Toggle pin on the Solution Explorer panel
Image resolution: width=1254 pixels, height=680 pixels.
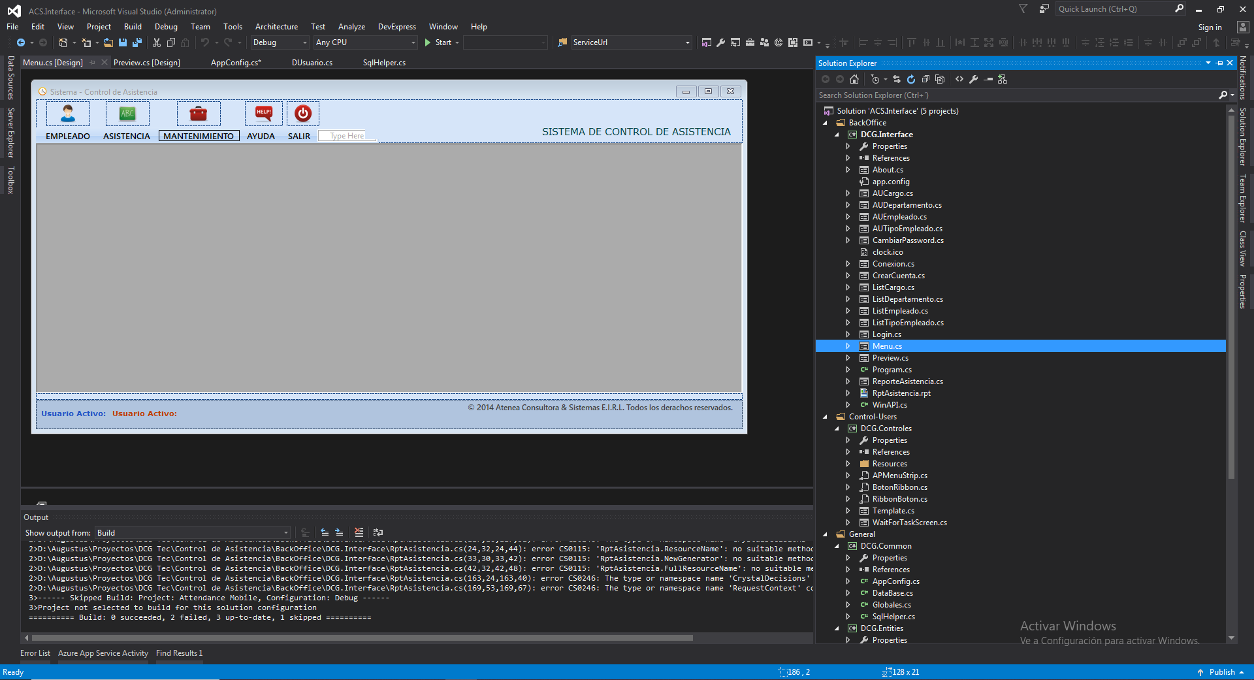click(x=1219, y=63)
